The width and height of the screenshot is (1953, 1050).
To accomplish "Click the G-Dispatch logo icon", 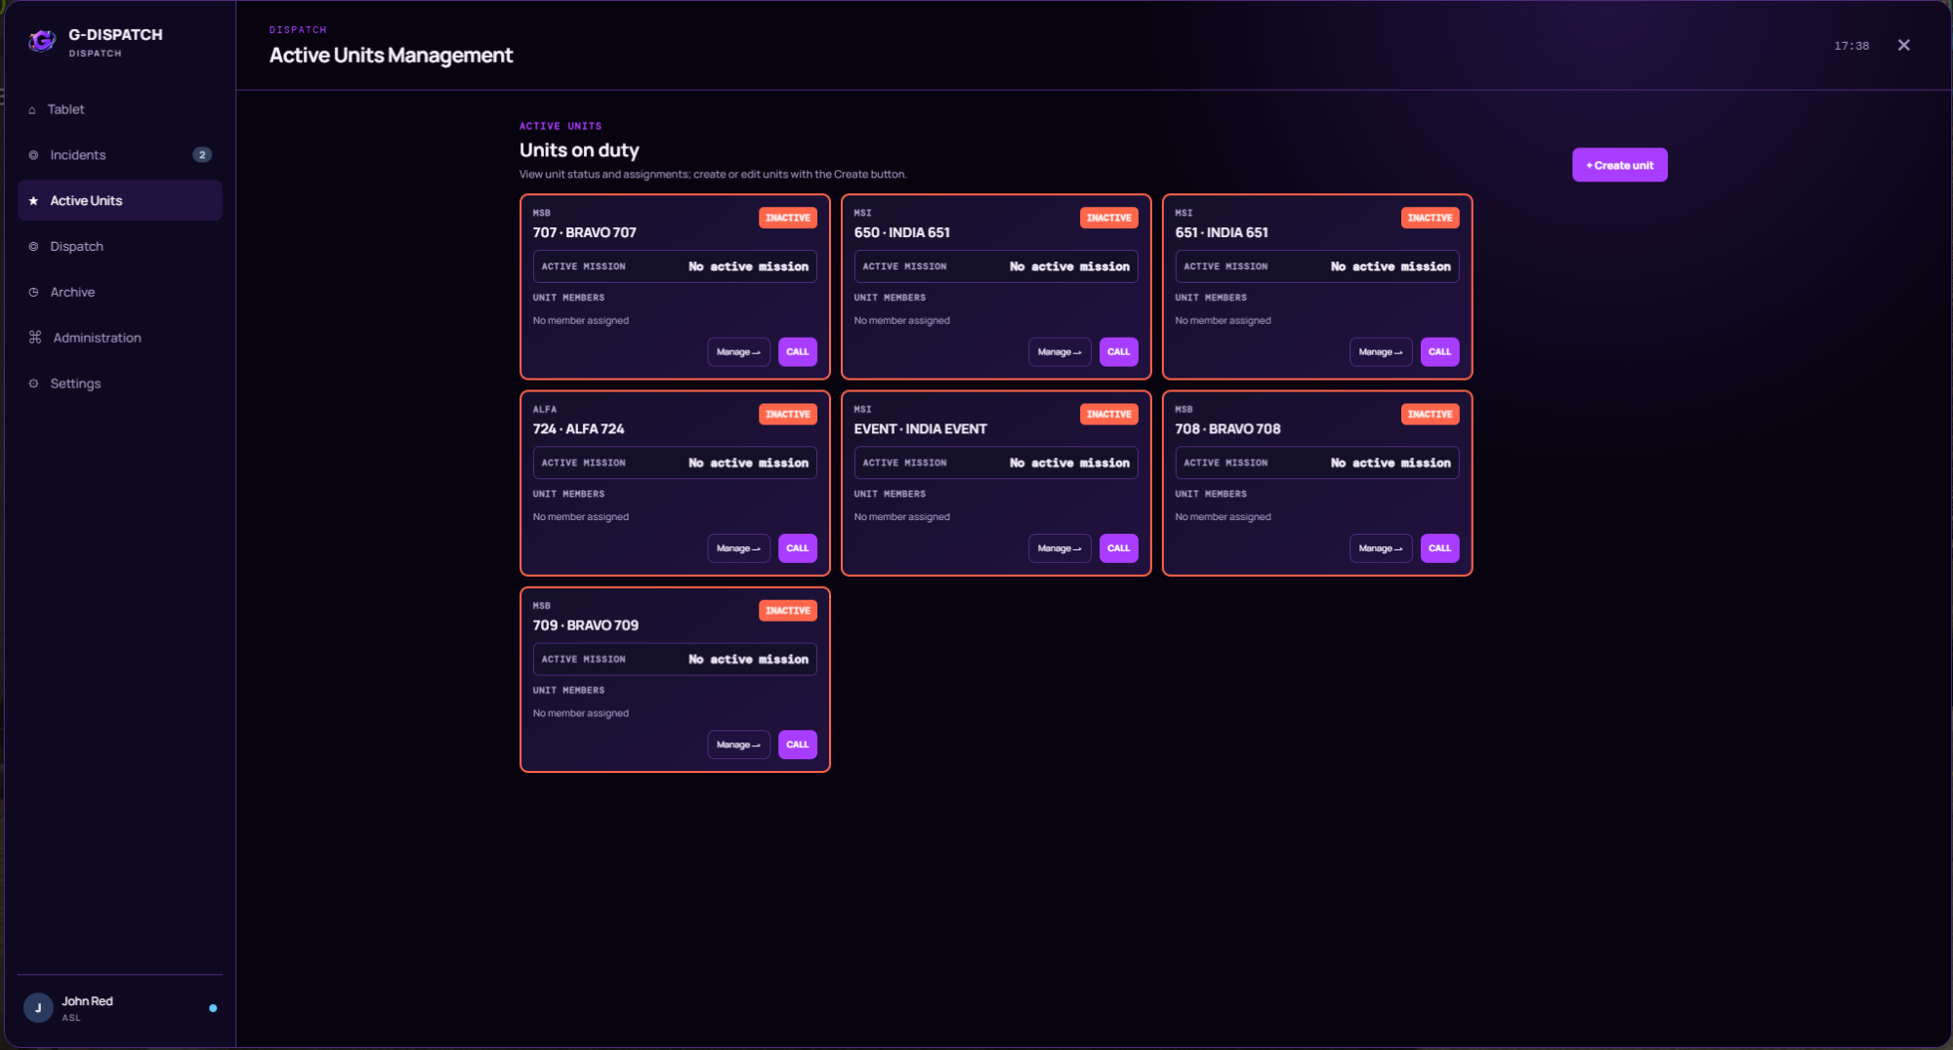I will point(42,41).
